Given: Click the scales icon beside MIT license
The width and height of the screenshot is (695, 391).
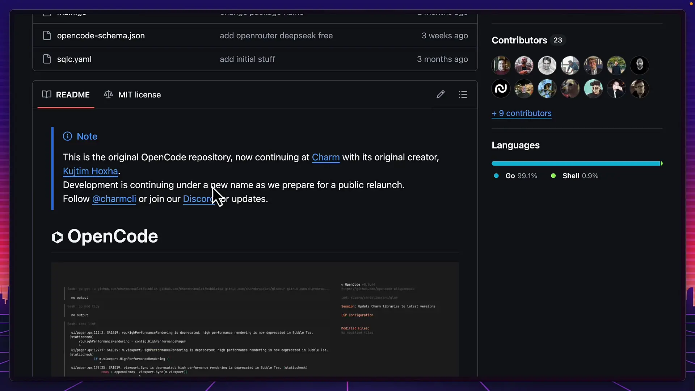Looking at the screenshot, I should click(x=108, y=94).
